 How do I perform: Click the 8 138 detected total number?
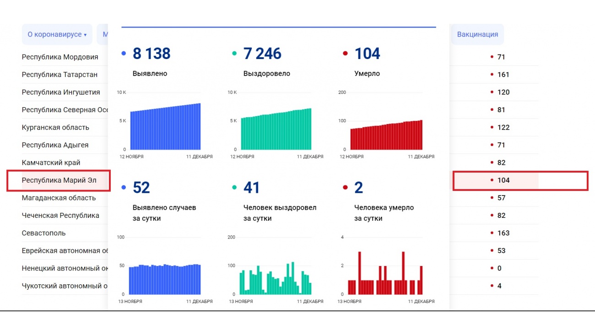click(x=151, y=54)
